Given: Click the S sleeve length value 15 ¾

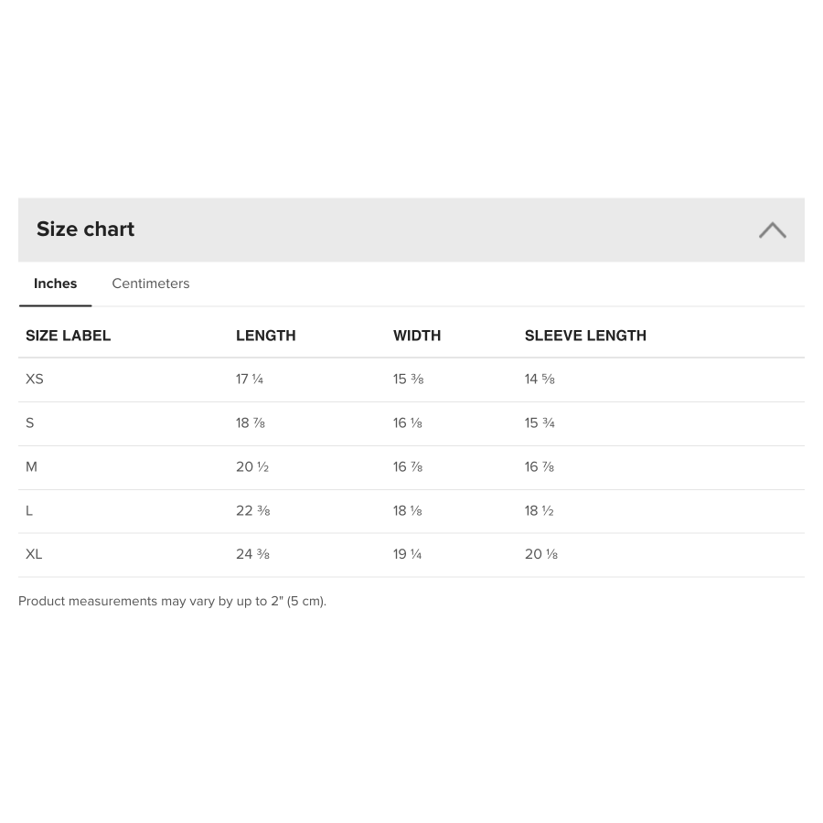Looking at the screenshot, I should 540,423.
